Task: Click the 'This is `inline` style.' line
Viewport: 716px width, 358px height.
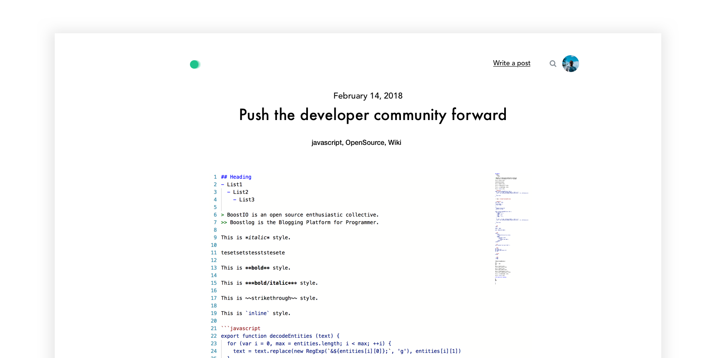Action: coord(256,313)
